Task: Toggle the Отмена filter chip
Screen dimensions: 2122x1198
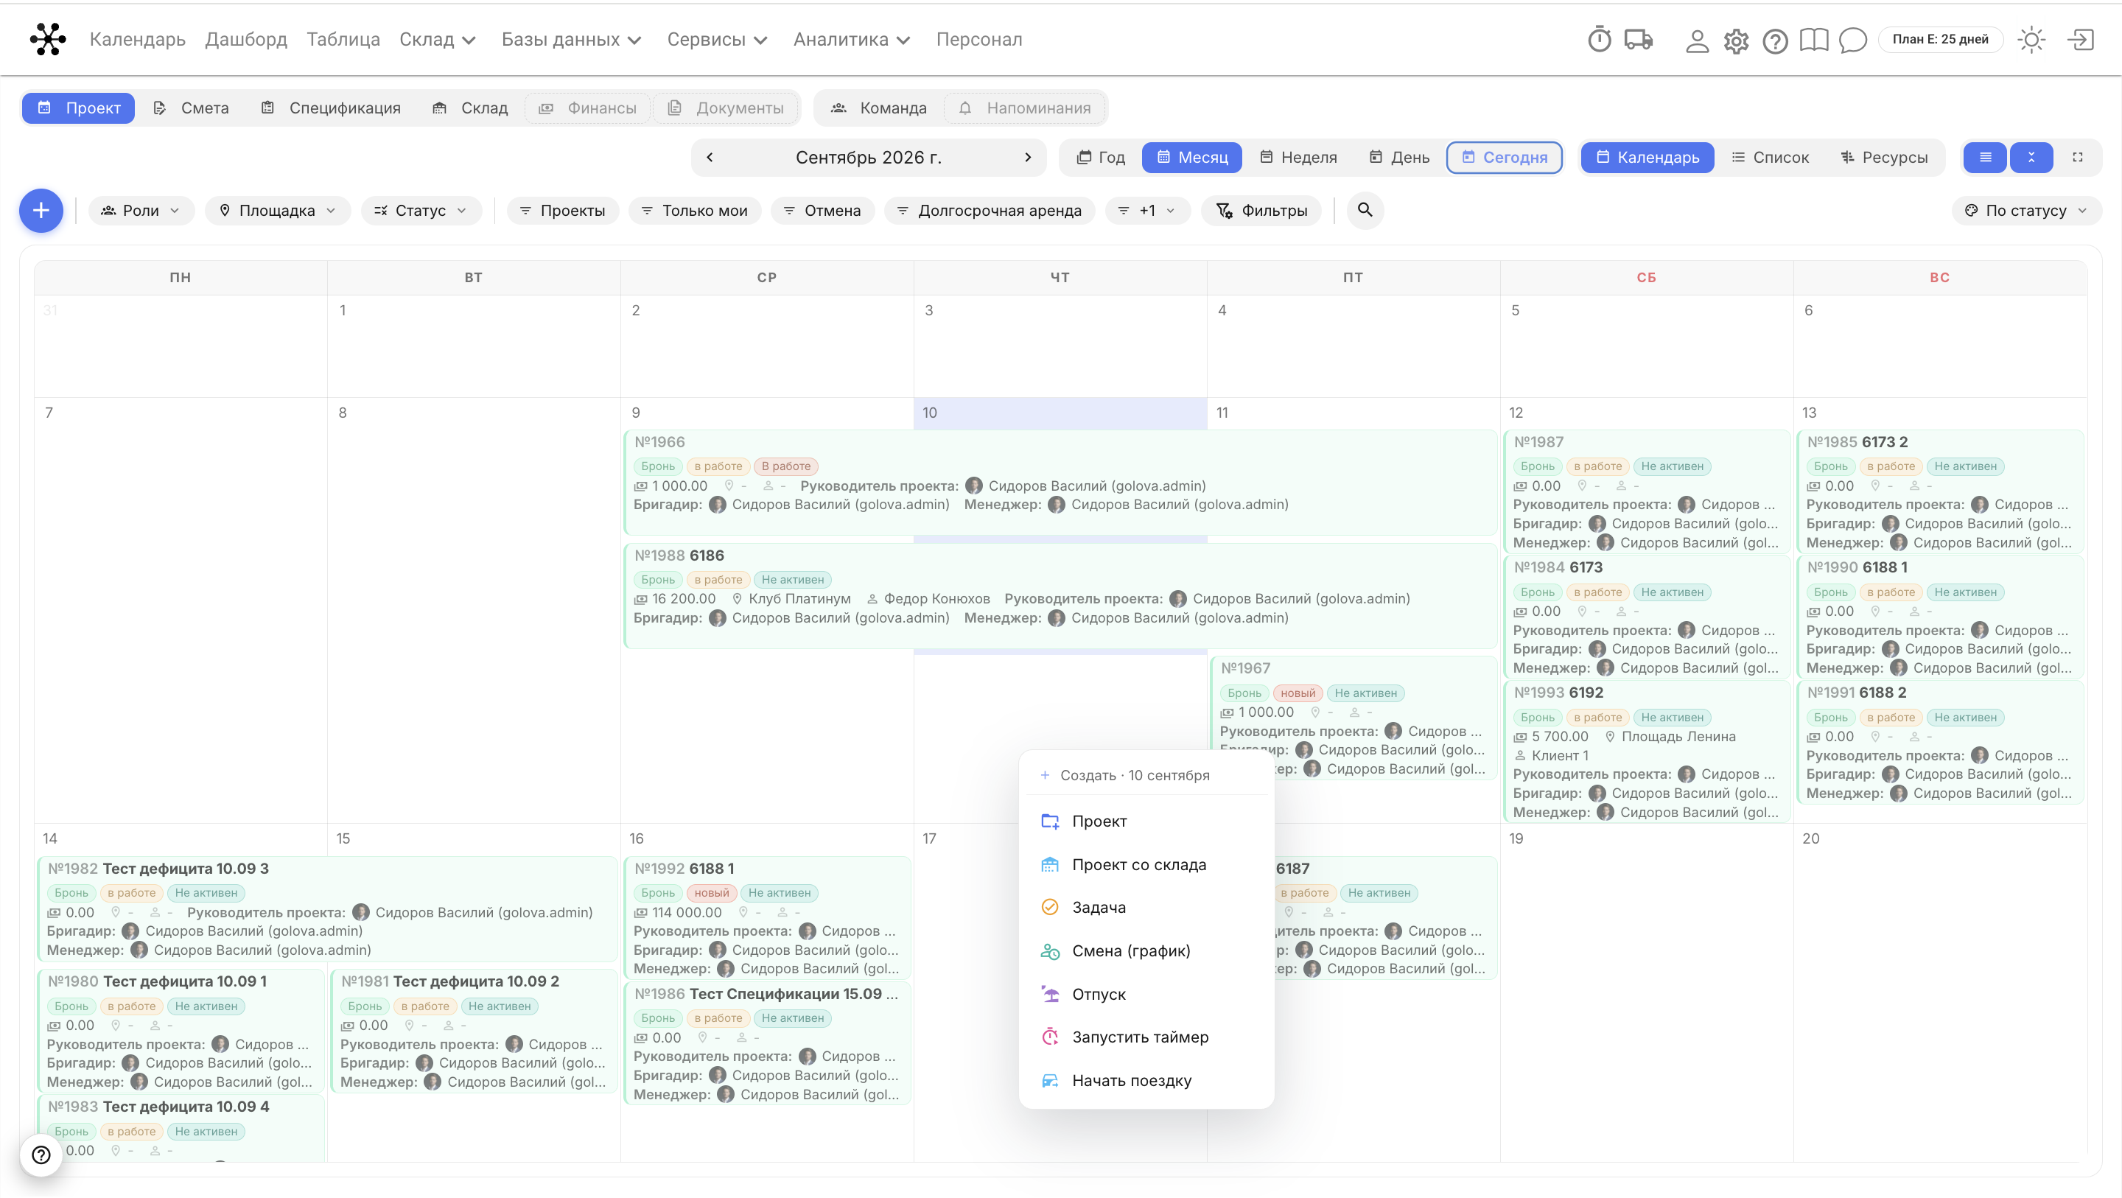Action: pyautogui.click(x=822, y=211)
